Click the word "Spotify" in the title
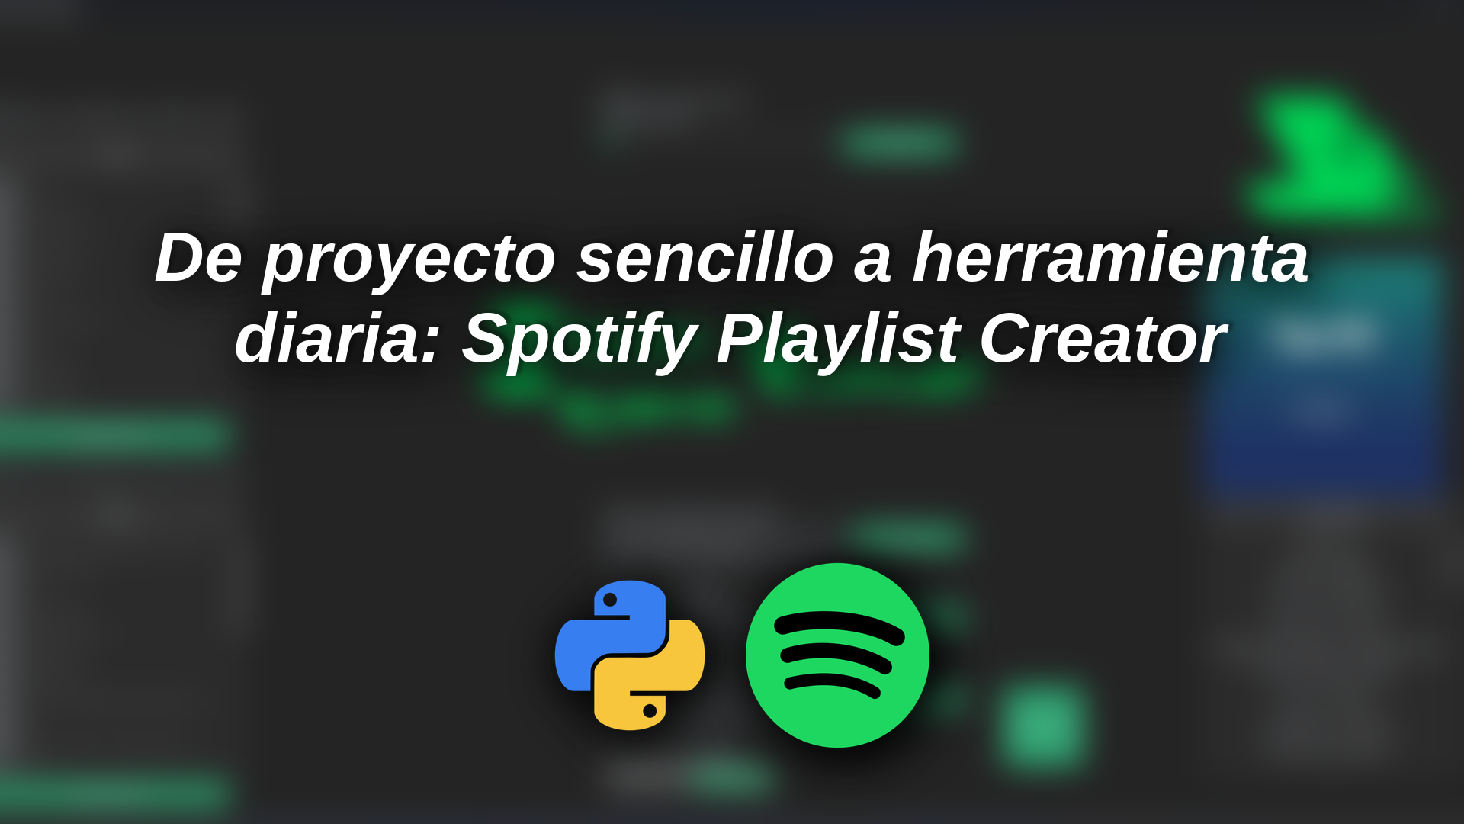Image resolution: width=1464 pixels, height=824 pixels. [x=579, y=340]
